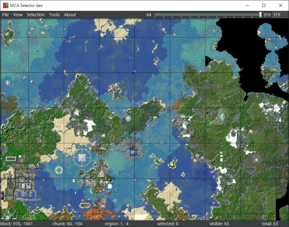This screenshot has width=289, height=227.
Task: Open the Tools menu
Action: click(54, 14)
